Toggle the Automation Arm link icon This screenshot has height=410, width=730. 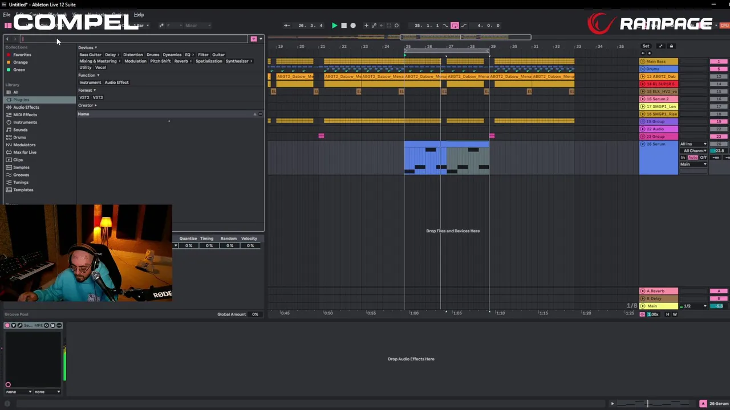[x=374, y=25]
